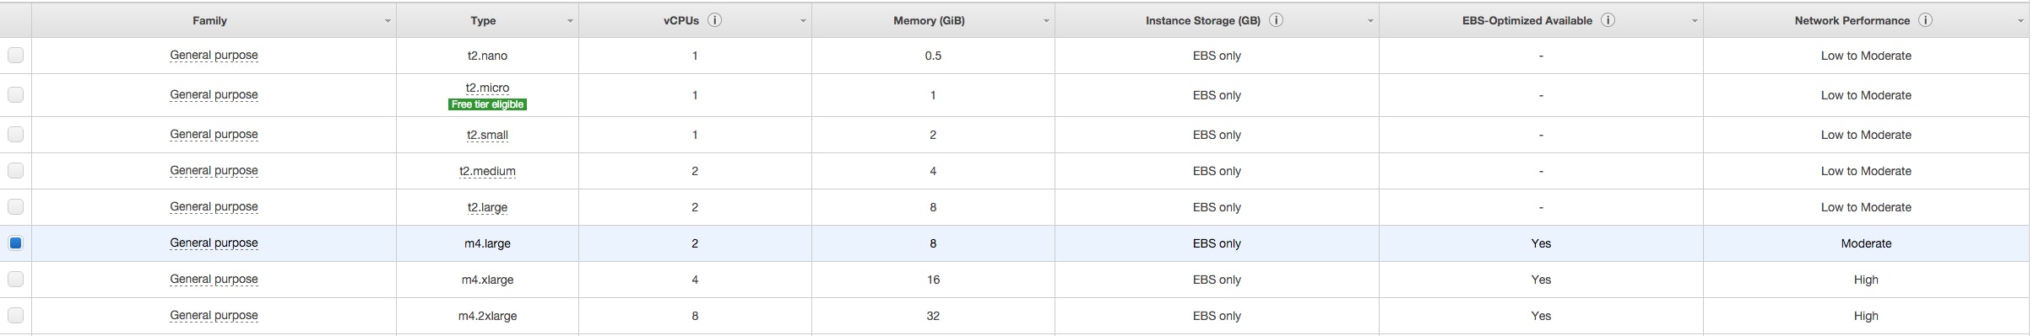Image resolution: width=2039 pixels, height=336 pixels.
Task: Select the t2.nano instance checkbox
Action: point(15,56)
